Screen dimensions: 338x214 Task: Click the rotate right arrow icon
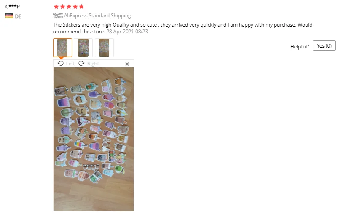point(81,63)
